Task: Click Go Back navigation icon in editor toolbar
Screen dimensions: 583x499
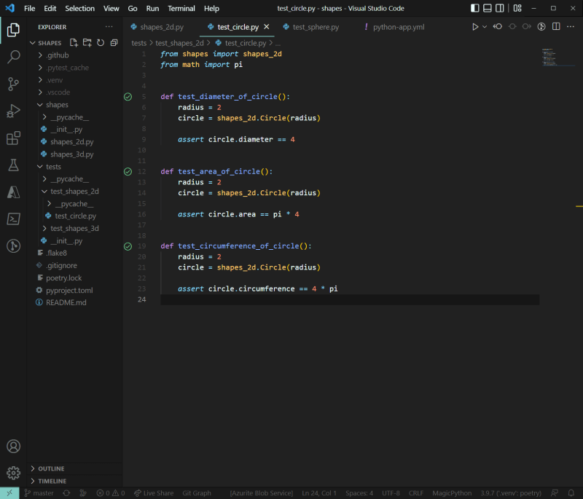Action: click(498, 27)
